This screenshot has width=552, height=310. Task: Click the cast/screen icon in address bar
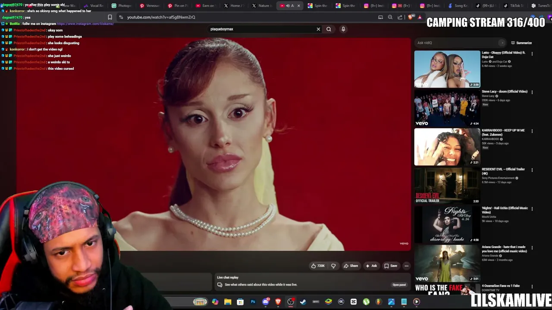[x=380, y=17]
